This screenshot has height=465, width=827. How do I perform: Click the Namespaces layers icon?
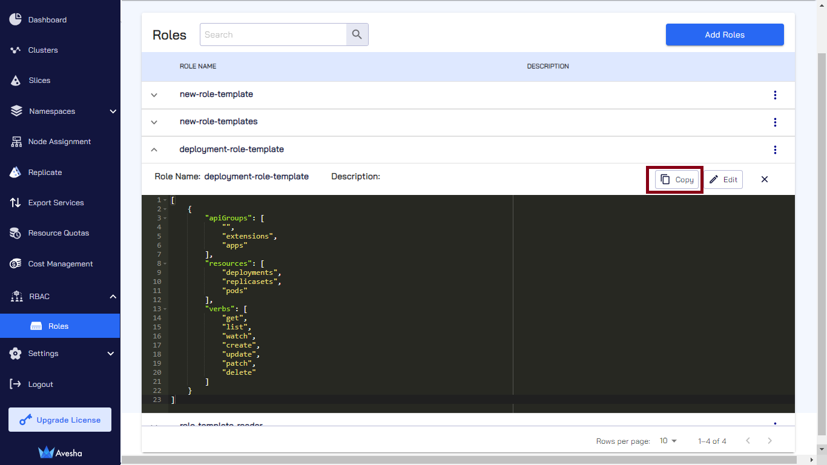click(16, 111)
